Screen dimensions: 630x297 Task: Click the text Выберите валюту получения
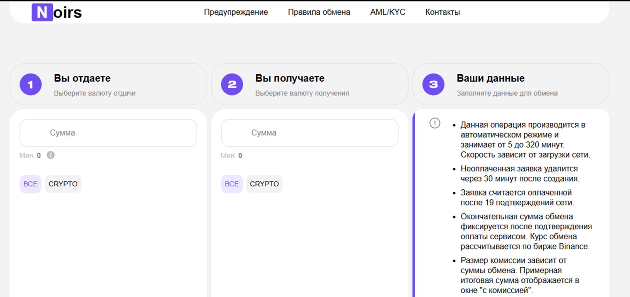pyautogui.click(x=302, y=93)
